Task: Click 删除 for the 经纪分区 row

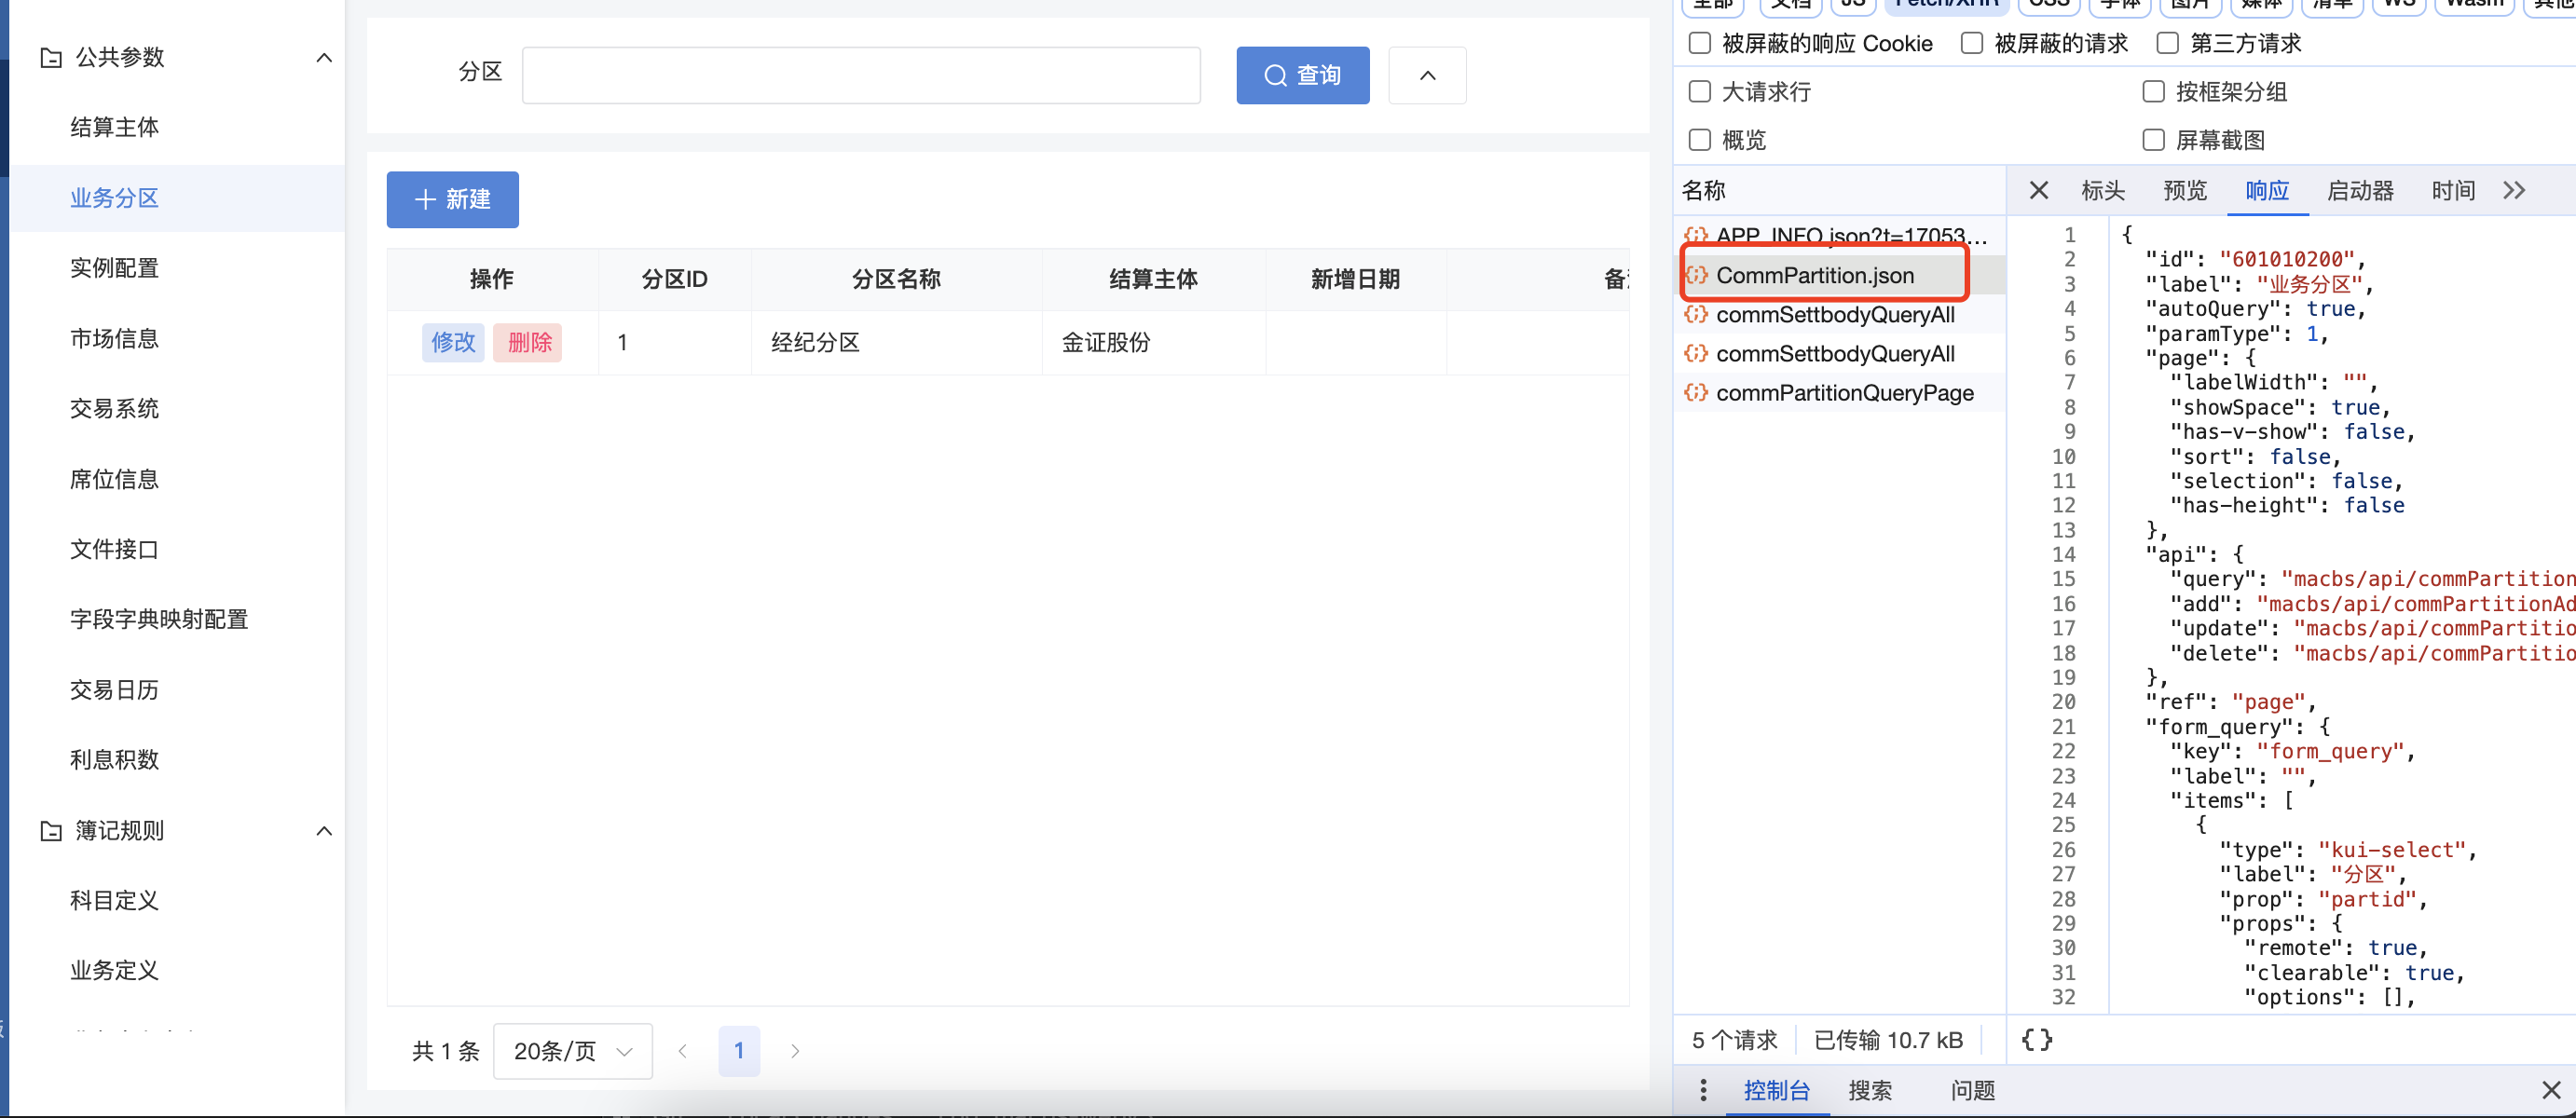Action: (x=528, y=342)
